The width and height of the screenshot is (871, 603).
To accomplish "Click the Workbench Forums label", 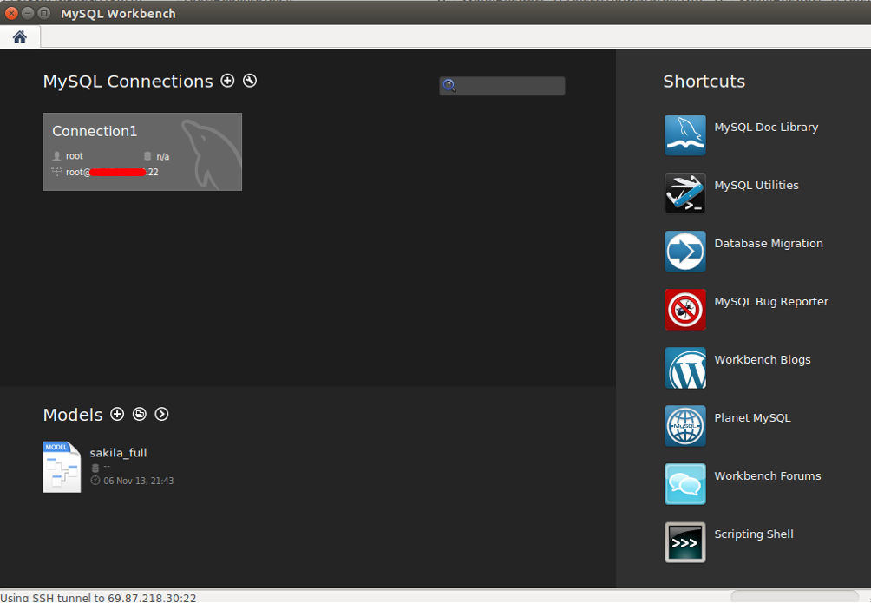I will 768,476.
